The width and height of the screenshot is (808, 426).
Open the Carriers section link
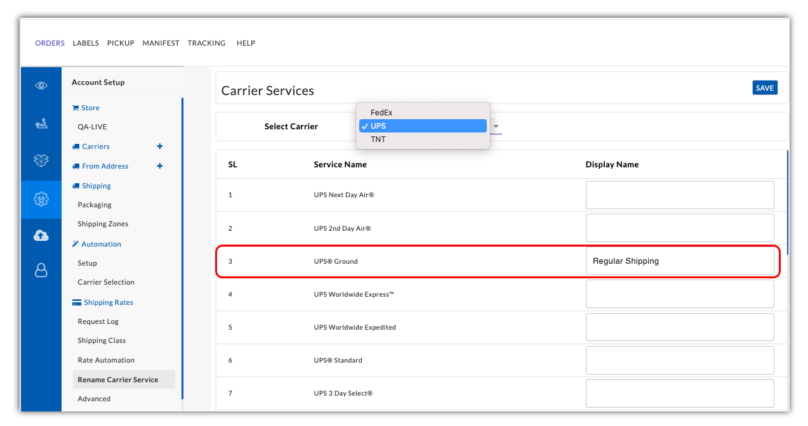[x=96, y=146]
